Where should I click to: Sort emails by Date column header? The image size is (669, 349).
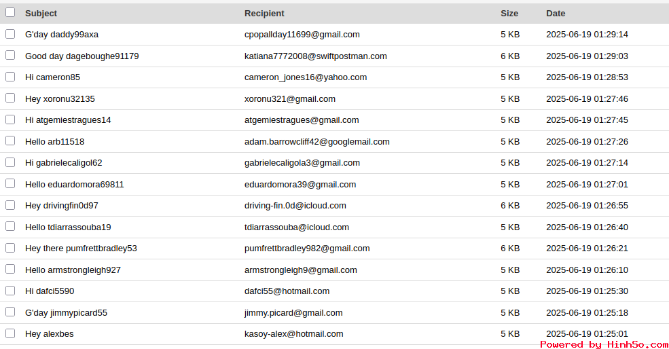pyautogui.click(x=556, y=13)
